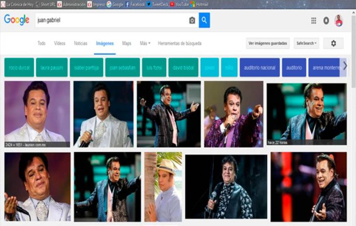Open the settings gear button
Screen dimensions: 356x226
[x=333, y=43]
